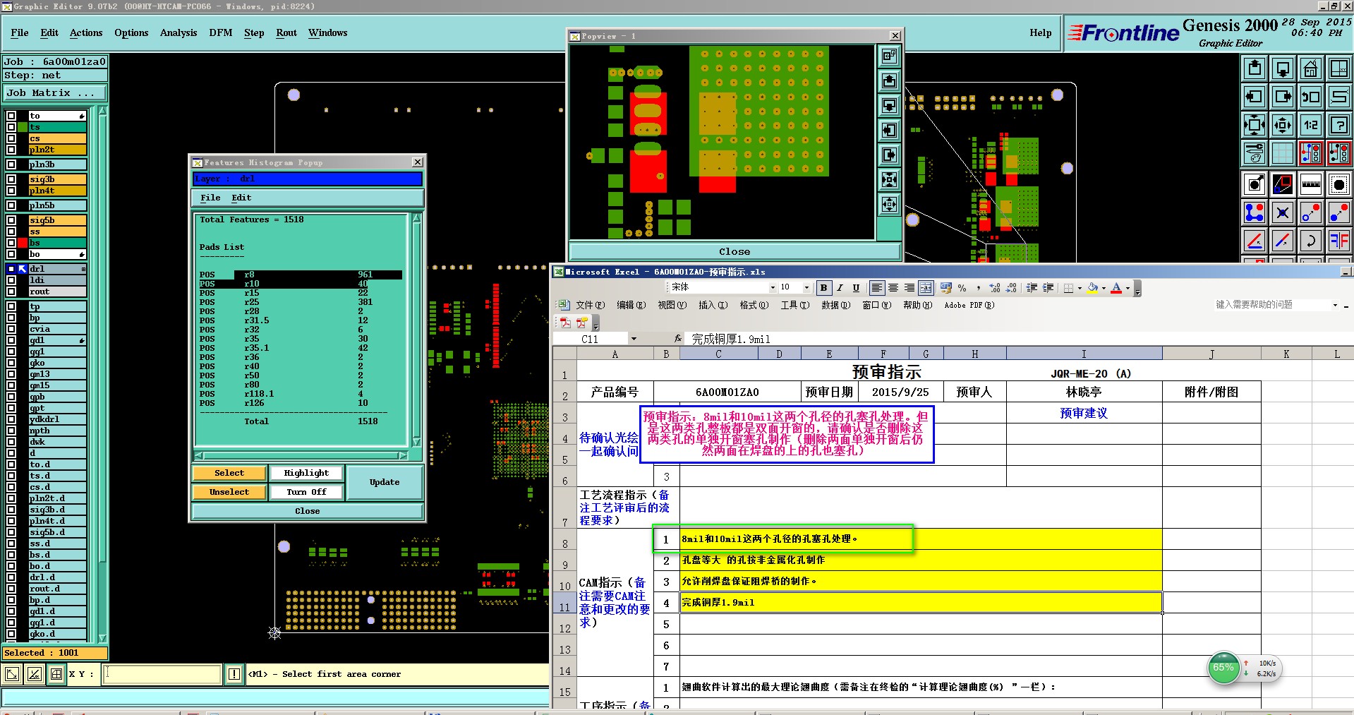This screenshot has height=715, width=1354.
Task: Click the ruler measure tool icon
Action: (x=1311, y=184)
